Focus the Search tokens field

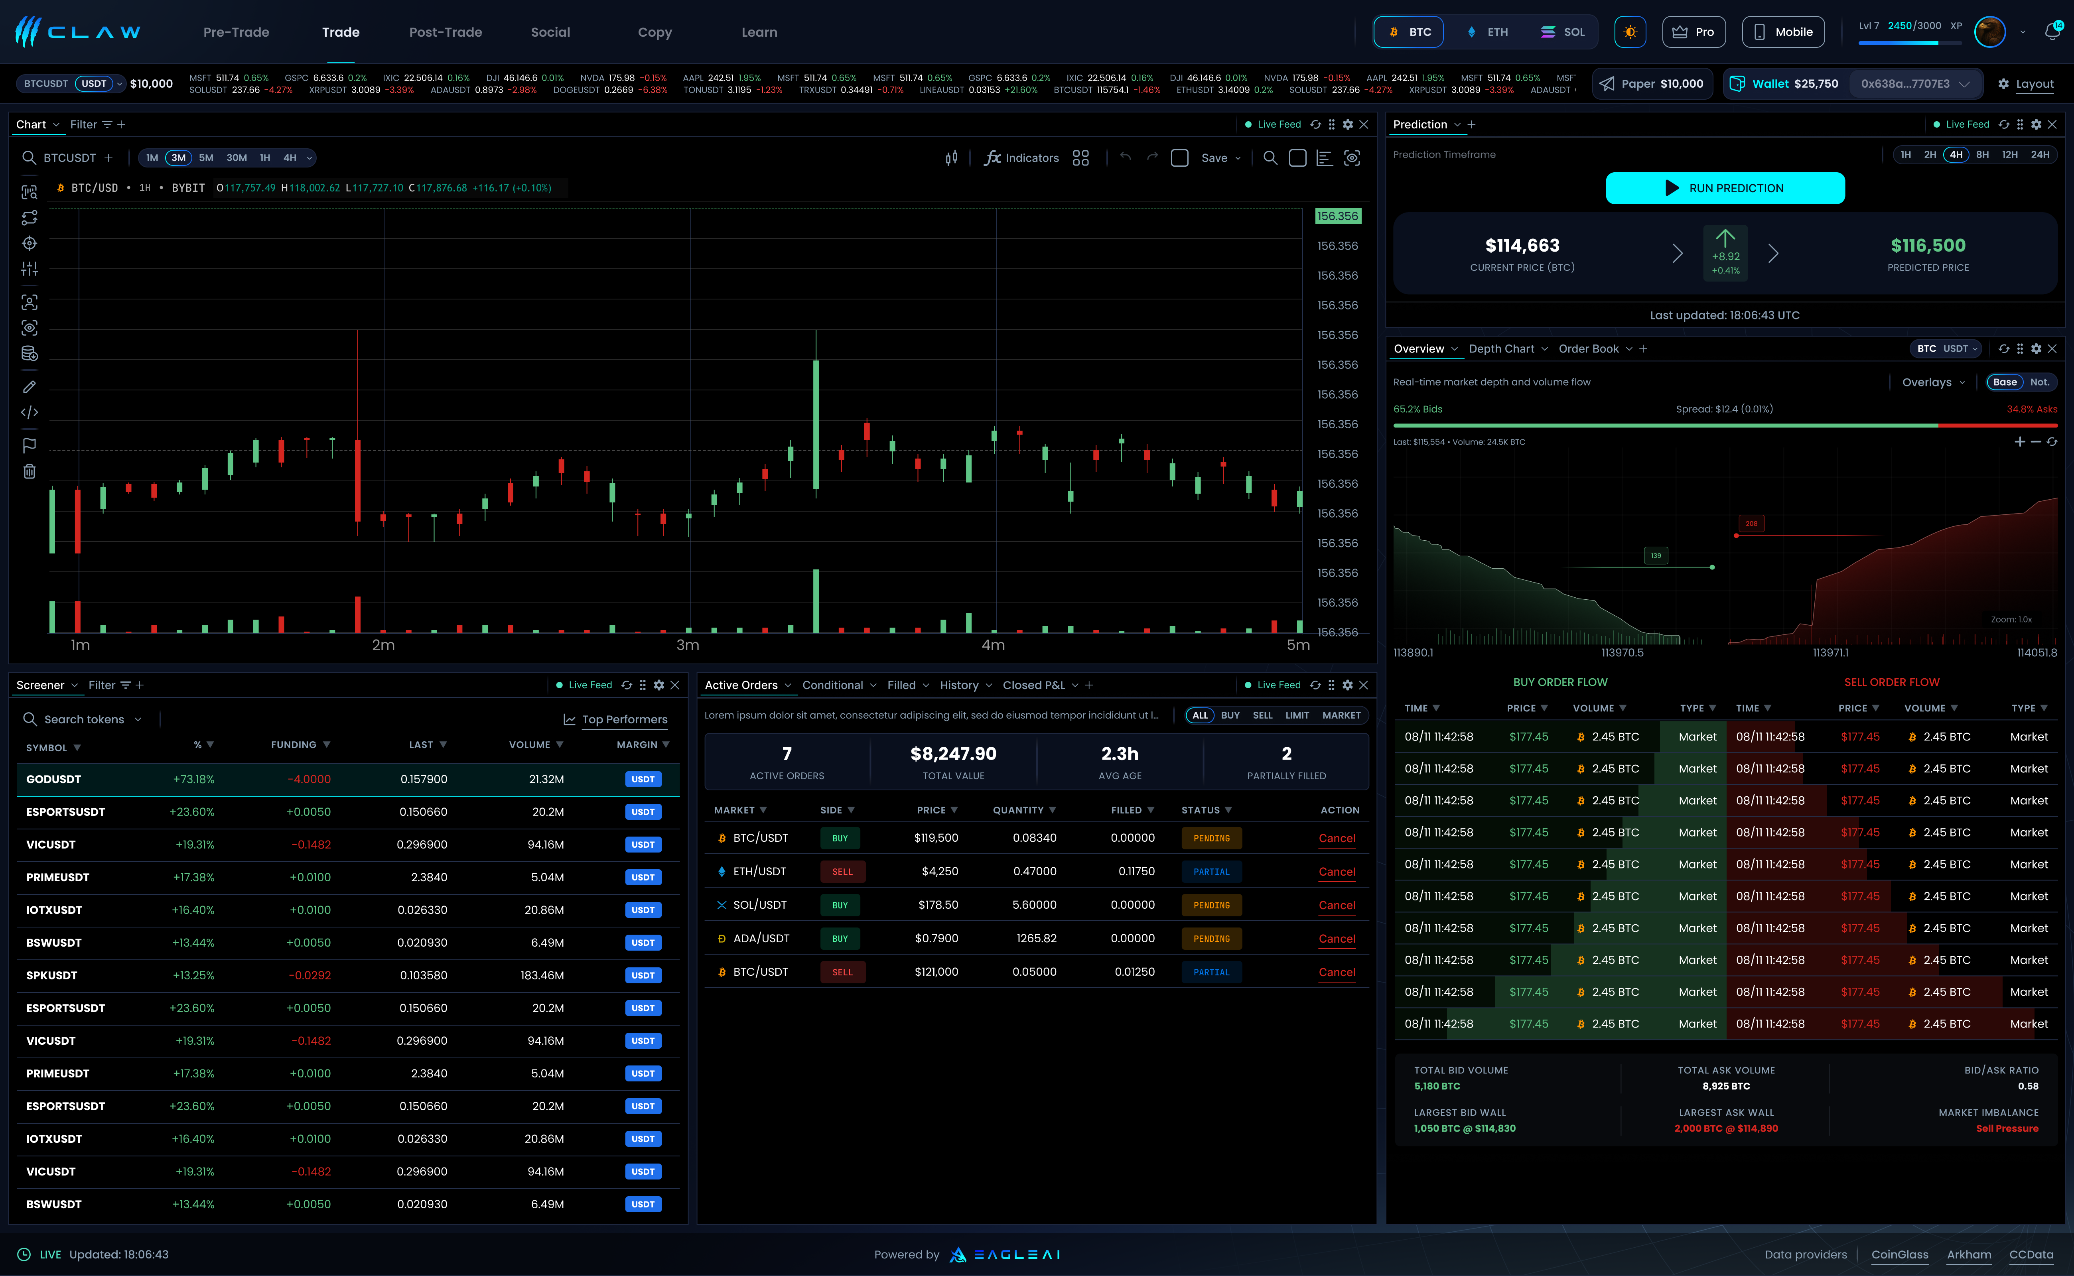click(x=85, y=719)
